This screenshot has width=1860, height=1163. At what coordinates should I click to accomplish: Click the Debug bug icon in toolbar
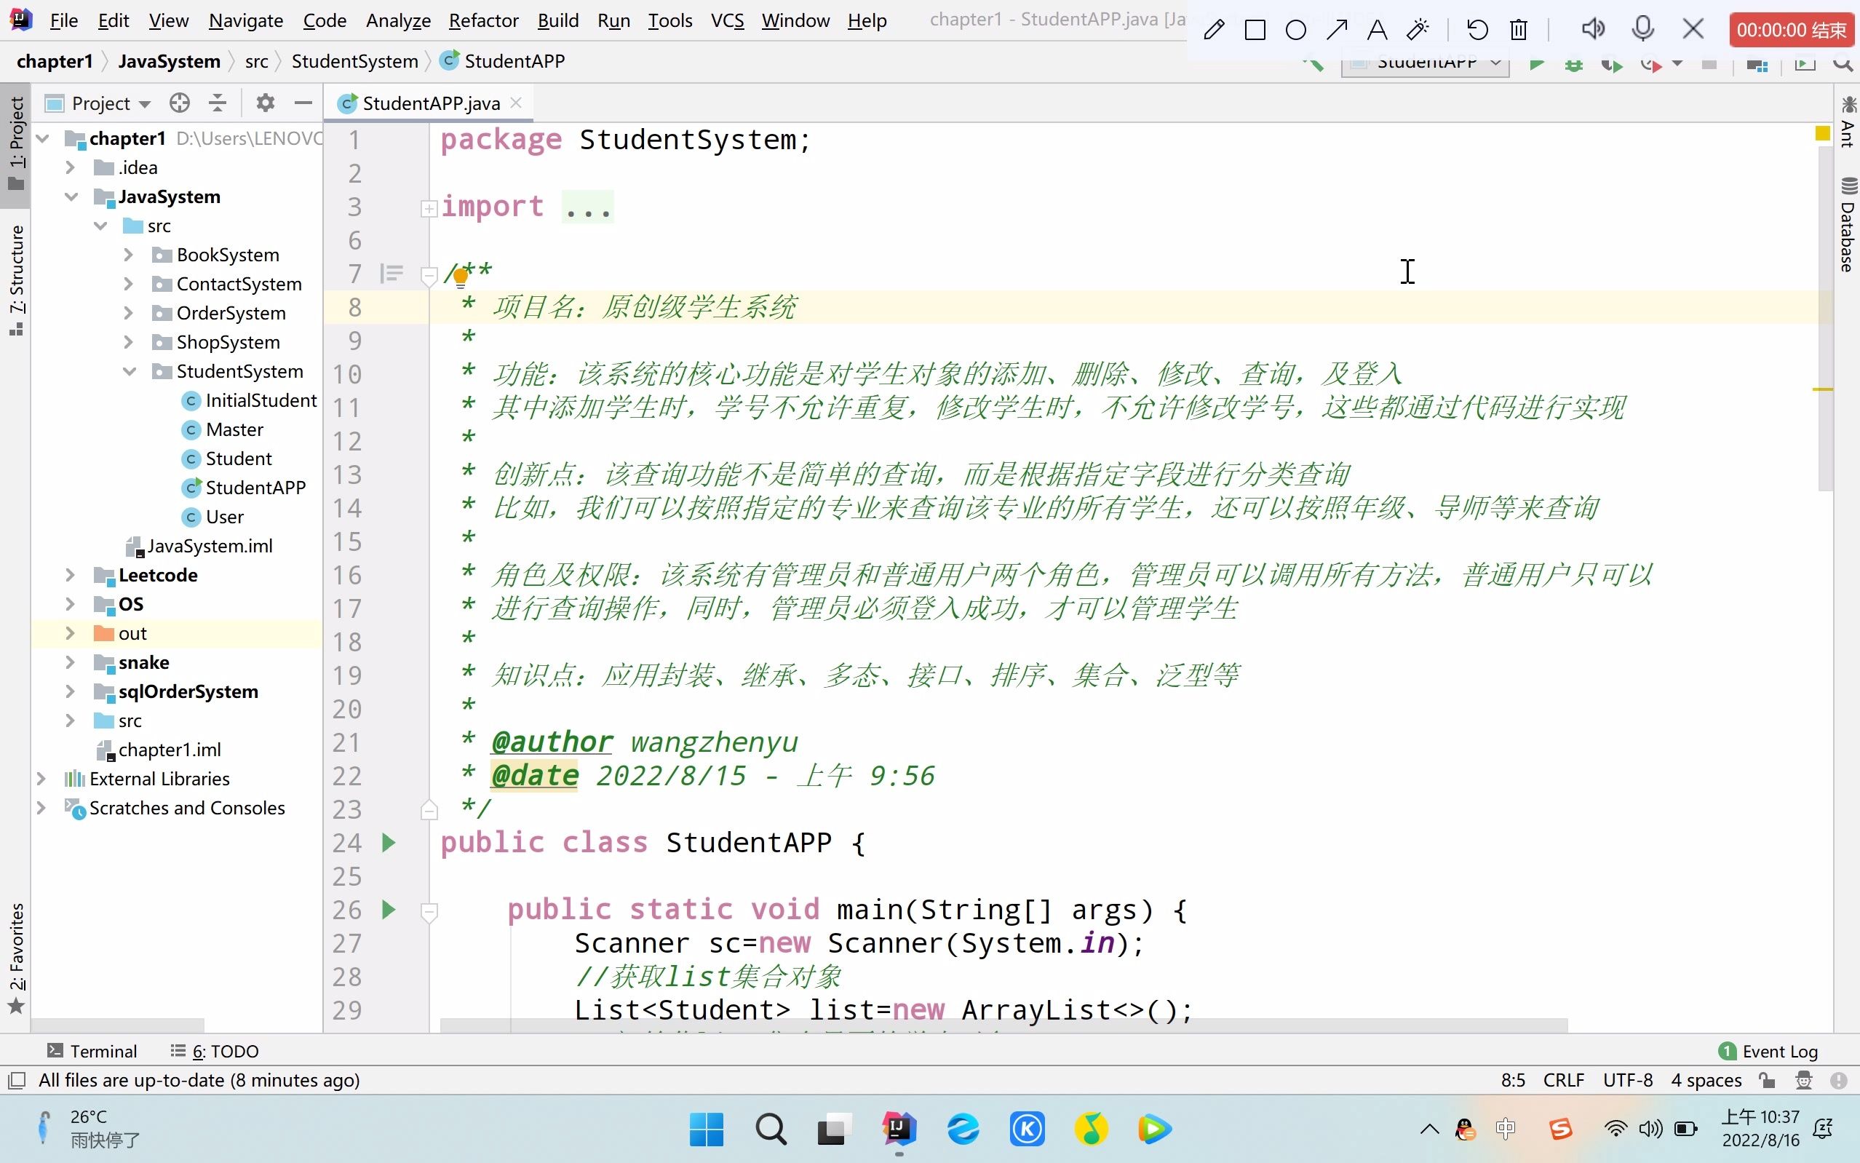point(1573,66)
